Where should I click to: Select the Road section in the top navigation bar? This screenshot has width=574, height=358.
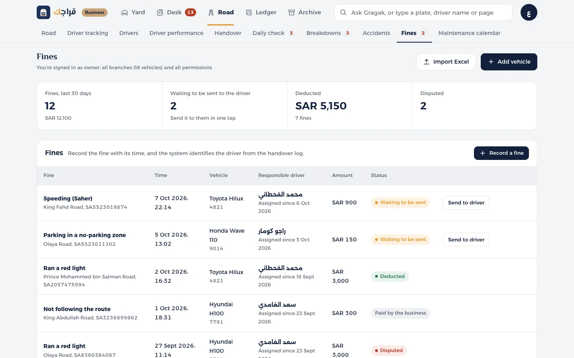[221, 12]
